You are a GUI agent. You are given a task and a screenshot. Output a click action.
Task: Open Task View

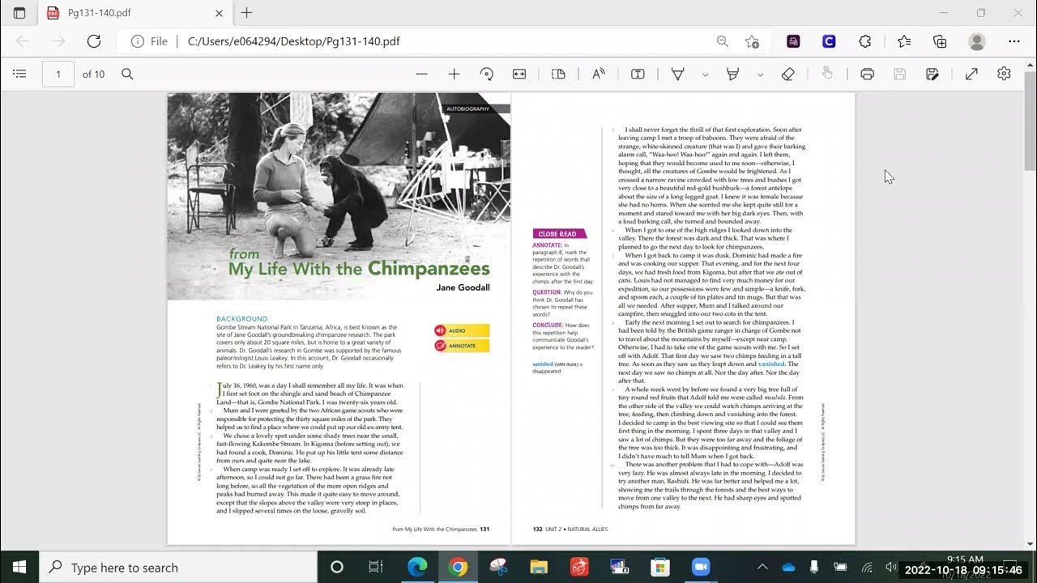(x=376, y=567)
